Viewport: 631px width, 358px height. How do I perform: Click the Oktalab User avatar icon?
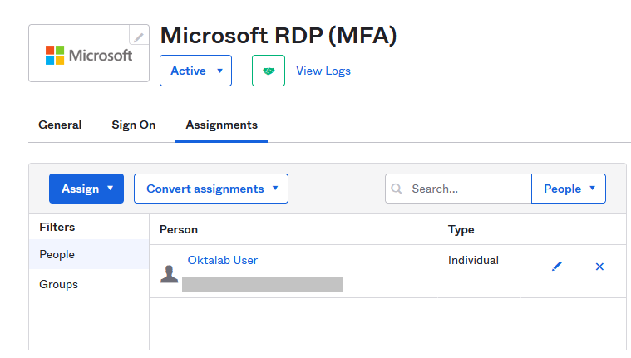click(169, 274)
